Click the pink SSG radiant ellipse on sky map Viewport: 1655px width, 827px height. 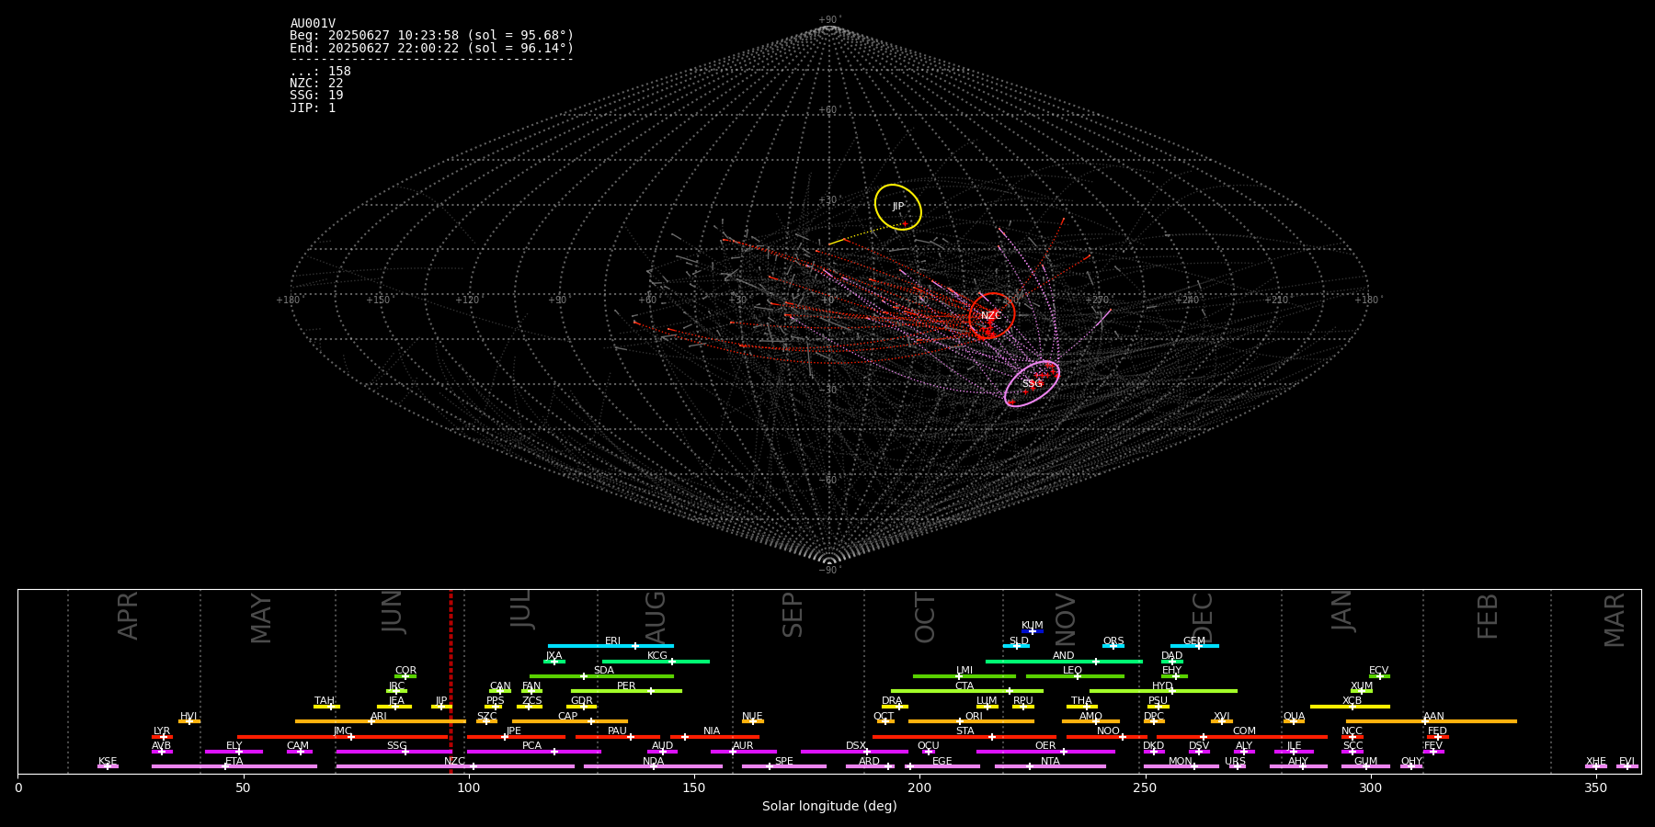pyautogui.click(x=1032, y=383)
